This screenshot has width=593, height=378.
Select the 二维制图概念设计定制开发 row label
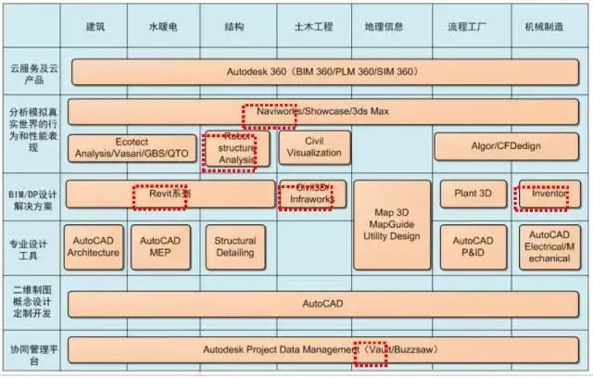pyautogui.click(x=32, y=302)
